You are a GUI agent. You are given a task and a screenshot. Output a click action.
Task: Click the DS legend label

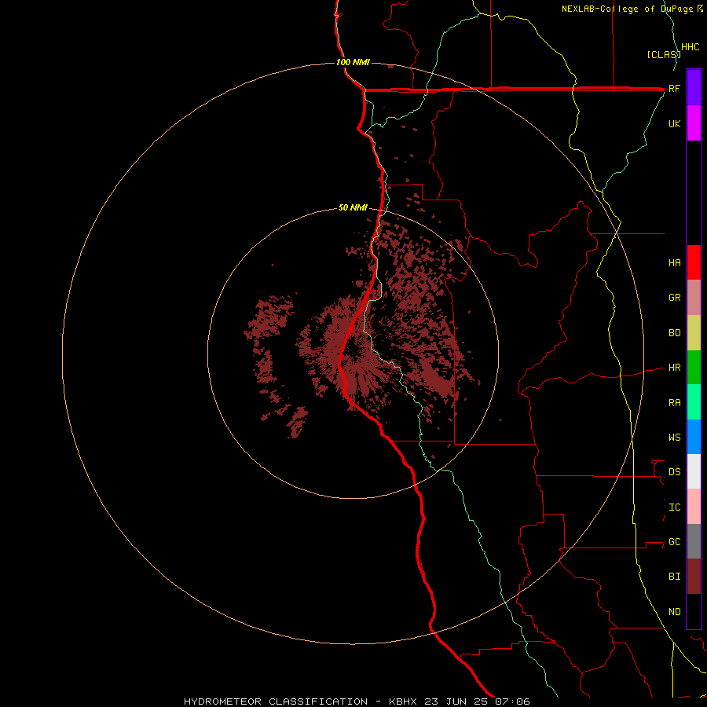click(674, 472)
